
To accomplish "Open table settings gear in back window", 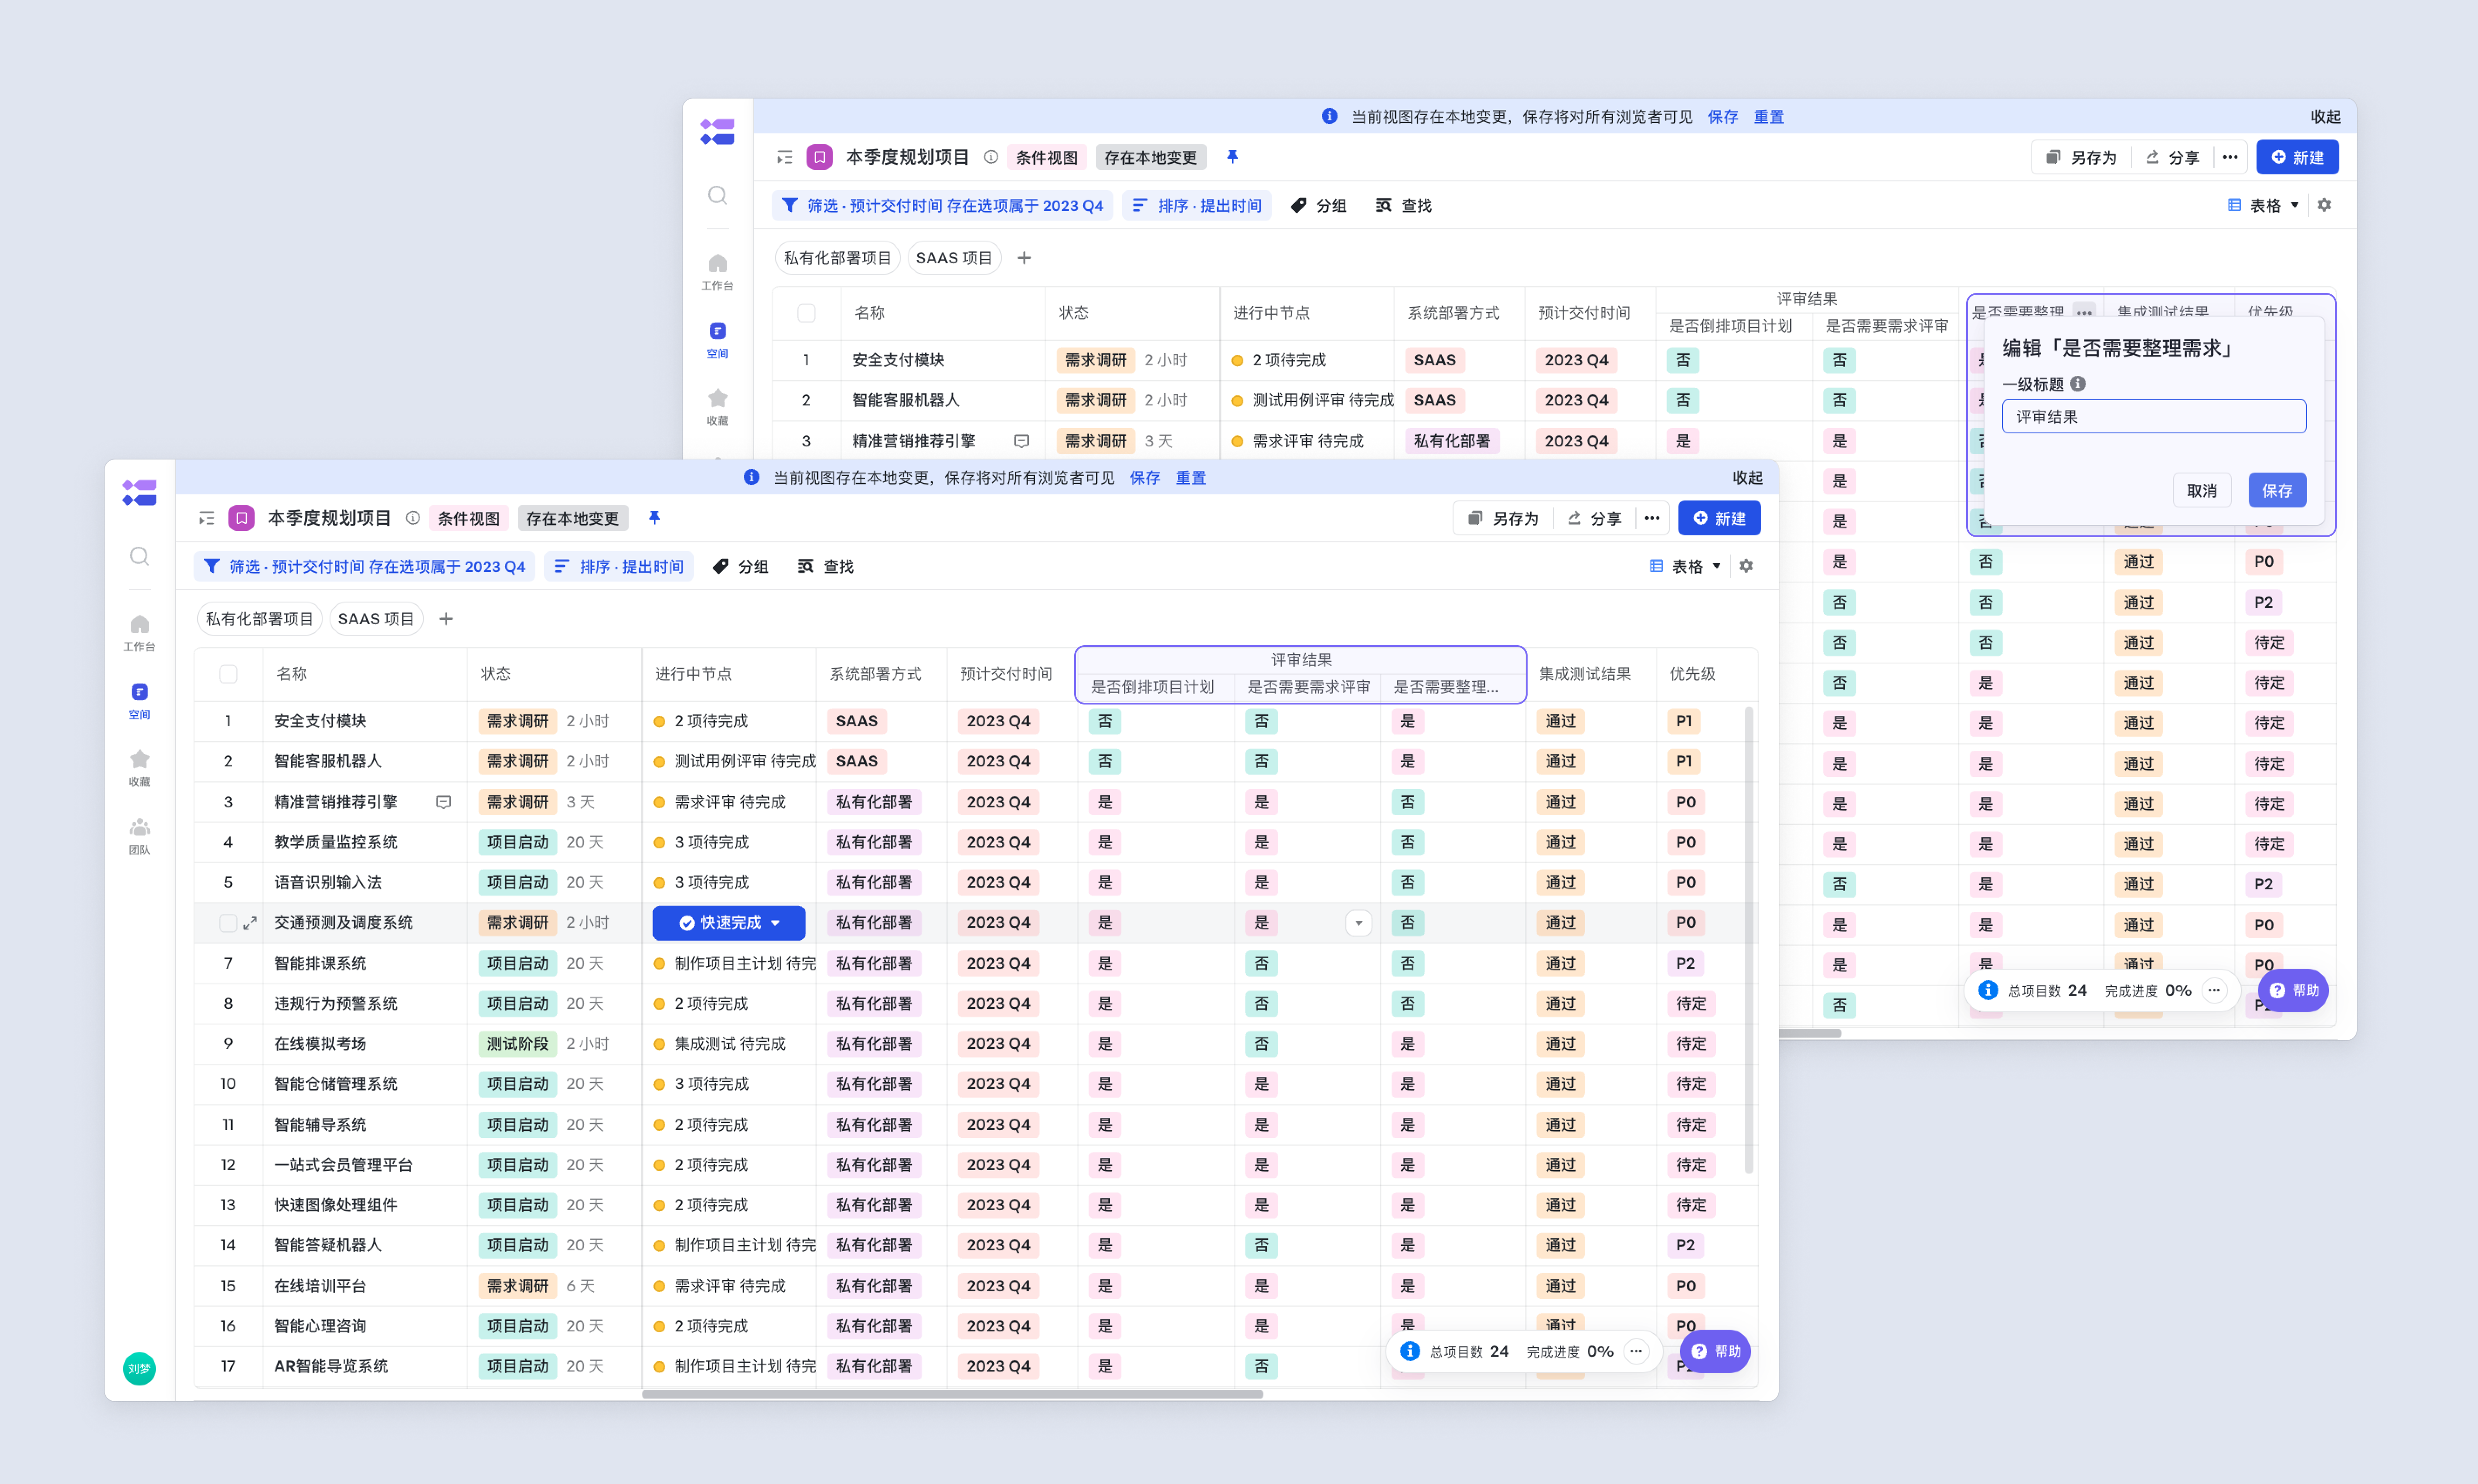I will click(x=2324, y=205).
